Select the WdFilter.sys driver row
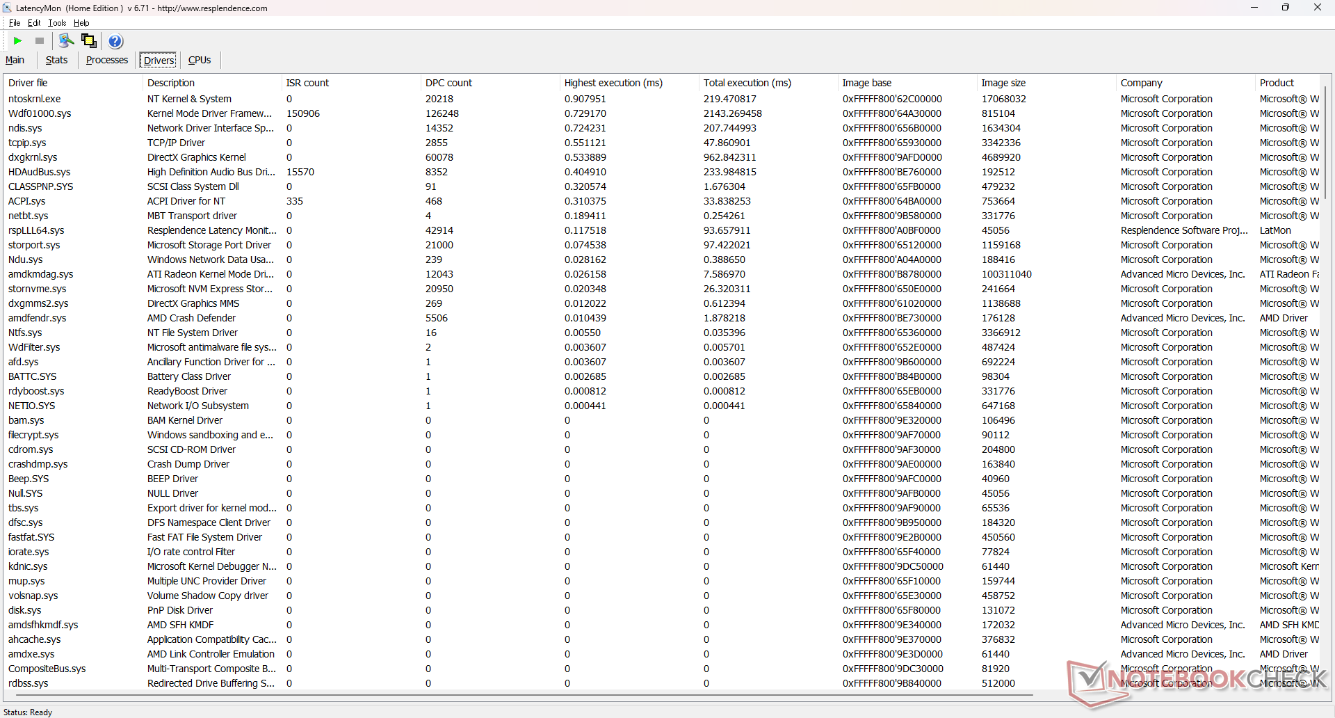This screenshot has width=1335, height=718. coord(663,347)
